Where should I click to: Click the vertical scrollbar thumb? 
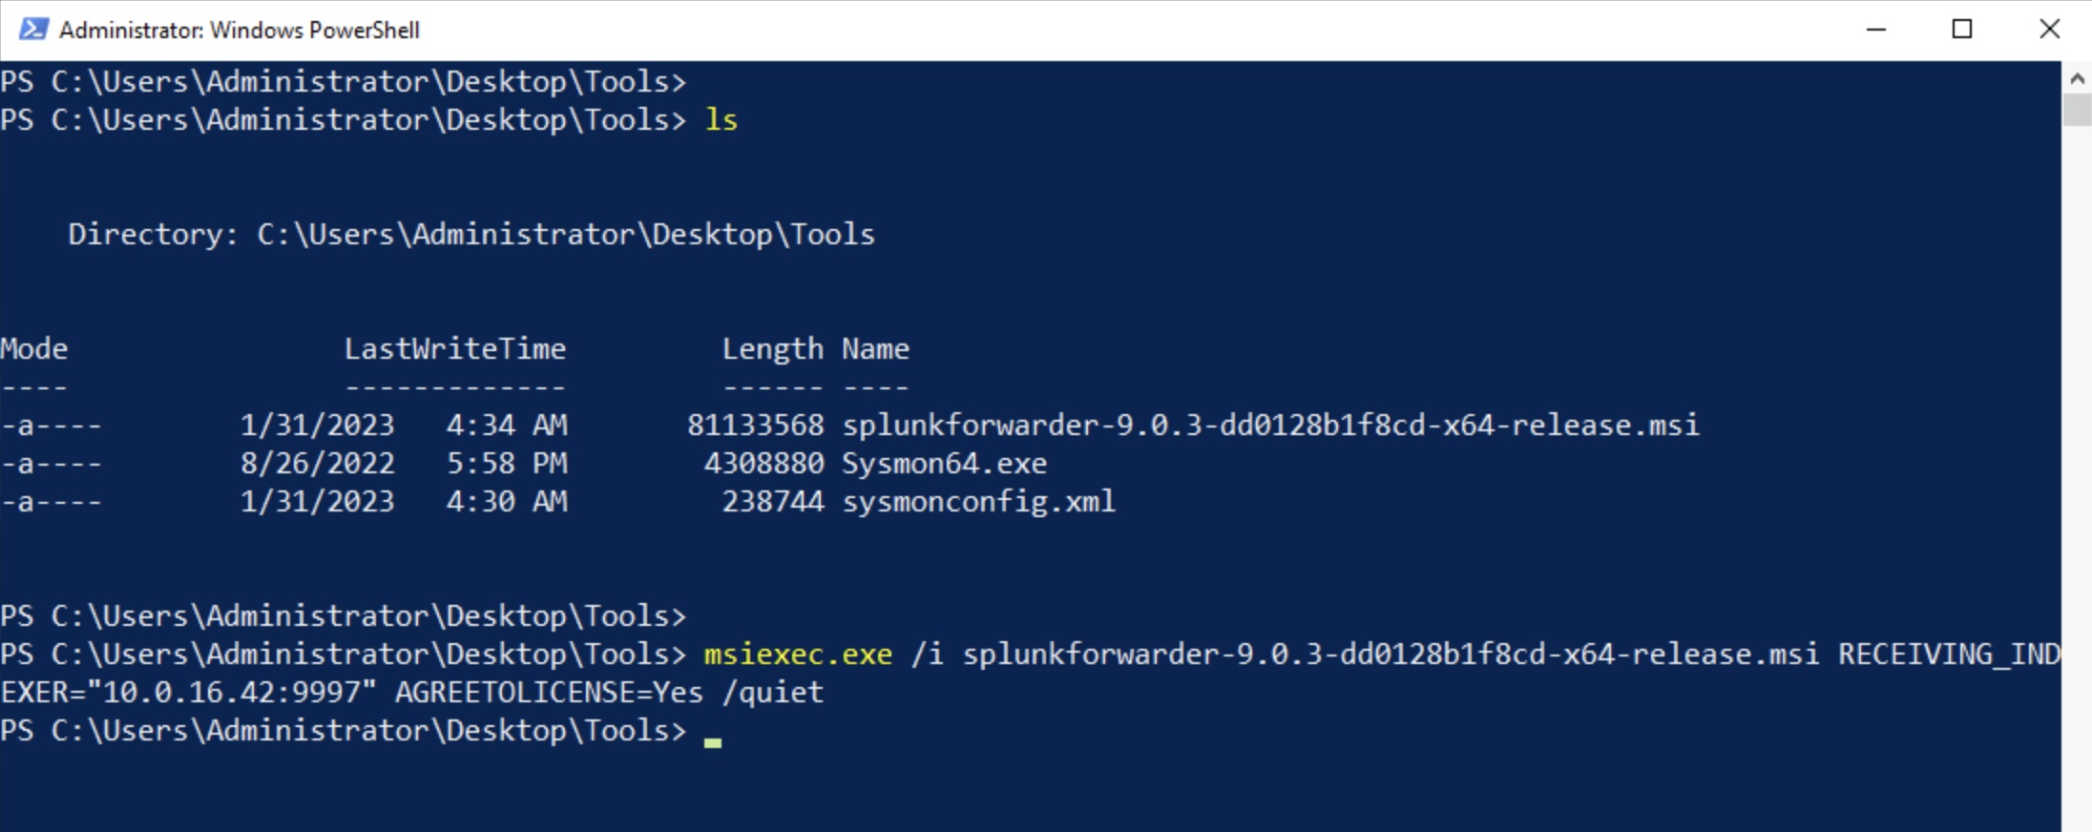pyautogui.click(x=2077, y=111)
